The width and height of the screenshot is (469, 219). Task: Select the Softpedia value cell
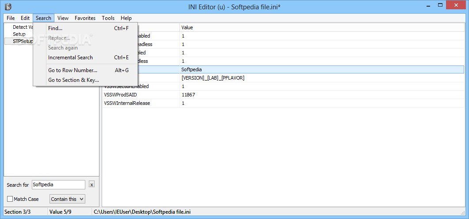click(322, 69)
